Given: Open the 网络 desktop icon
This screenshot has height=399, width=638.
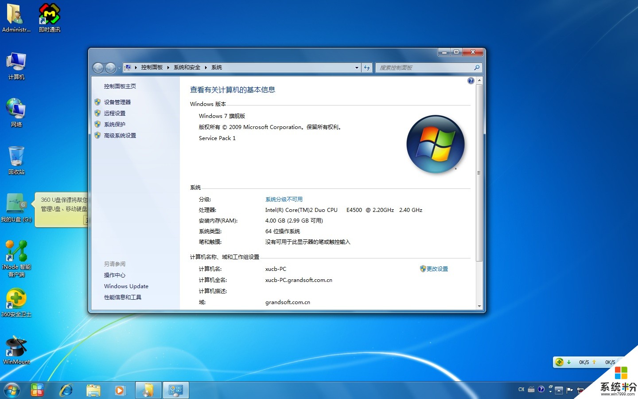Looking at the screenshot, I should pos(16,113).
